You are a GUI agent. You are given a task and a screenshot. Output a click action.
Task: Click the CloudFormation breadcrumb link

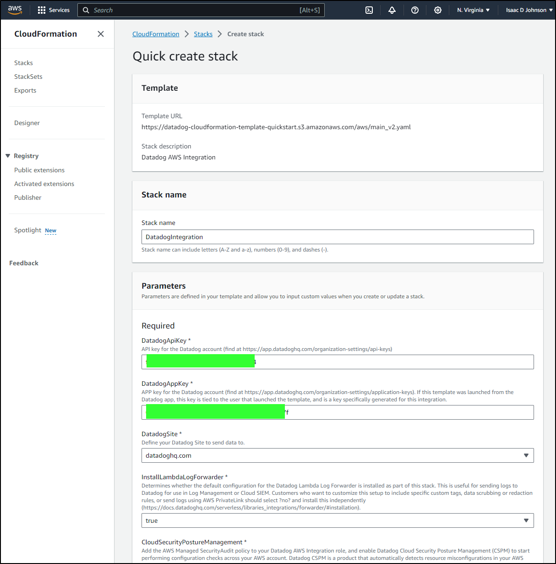[156, 34]
